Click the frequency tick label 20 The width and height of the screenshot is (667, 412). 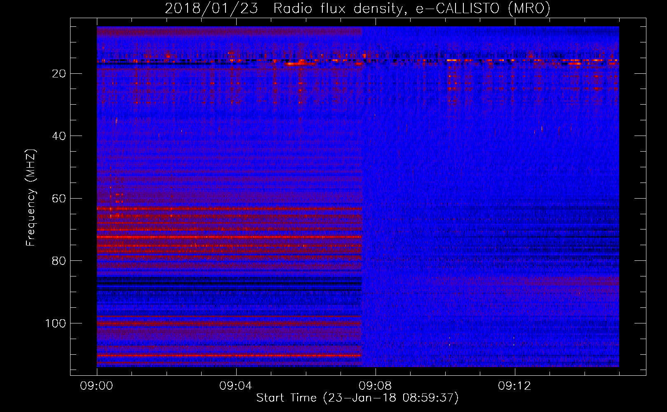(x=59, y=73)
